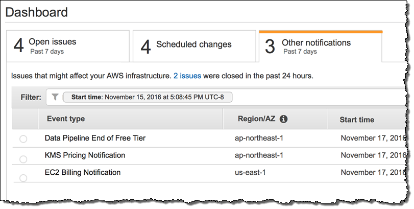Open the EC2 Billing Notification event
The height and width of the screenshot is (209, 414).
click(x=83, y=172)
